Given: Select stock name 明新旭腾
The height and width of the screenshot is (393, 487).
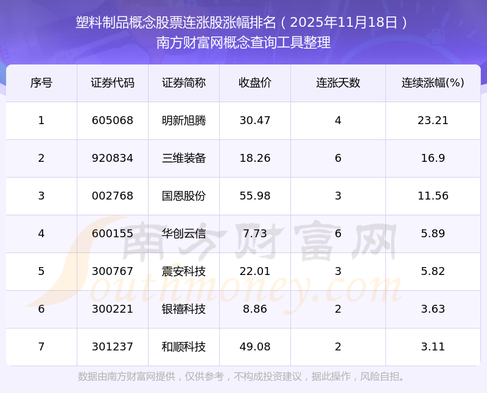Looking at the screenshot, I should pyautogui.click(x=184, y=120).
